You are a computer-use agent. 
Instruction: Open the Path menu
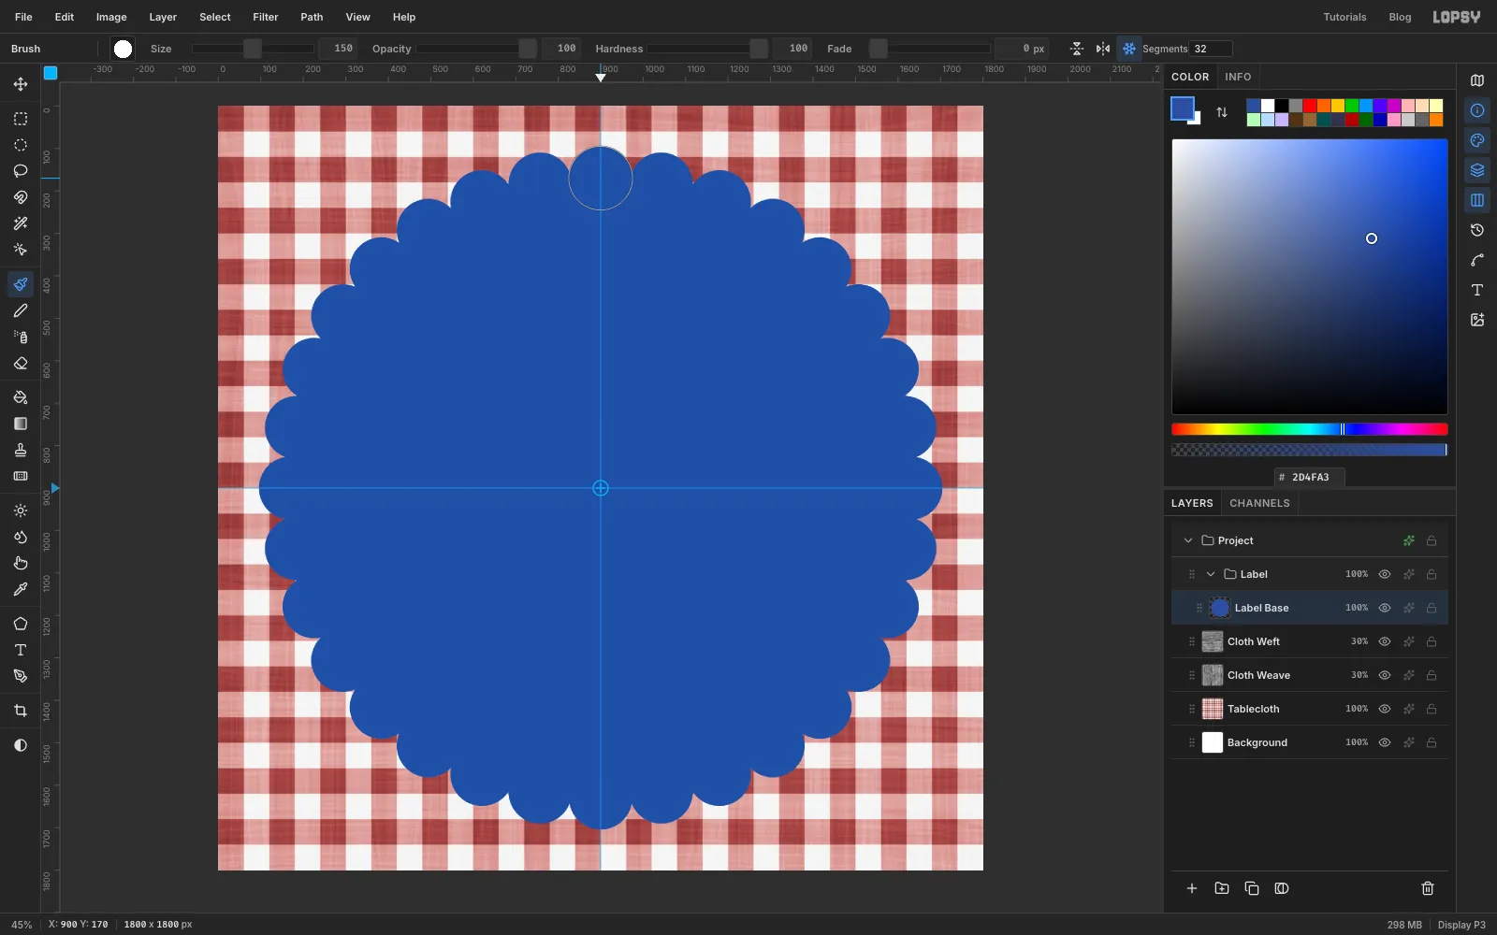312,17
